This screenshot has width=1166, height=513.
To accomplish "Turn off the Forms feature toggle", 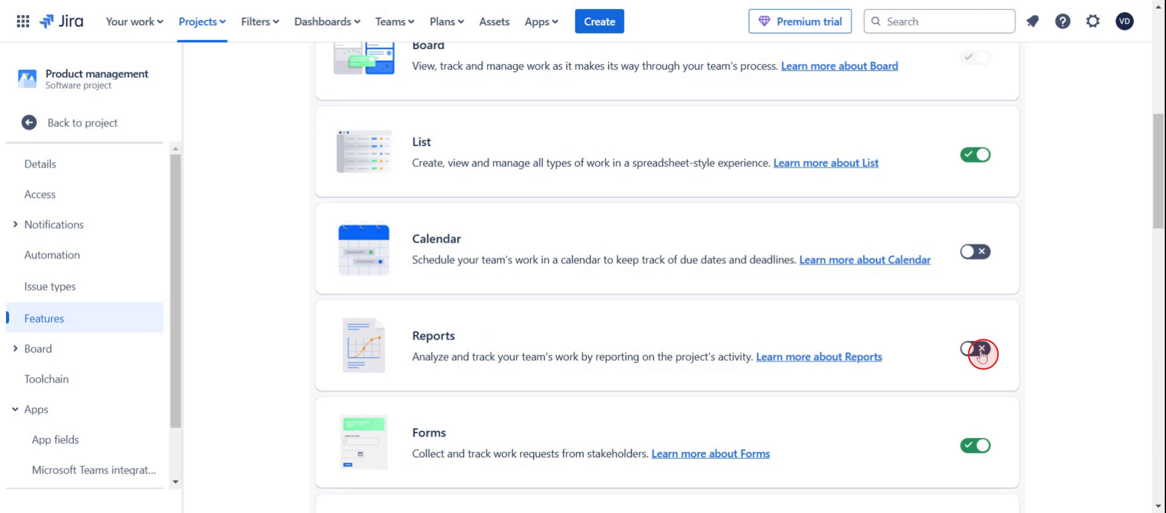I will click(975, 445).
